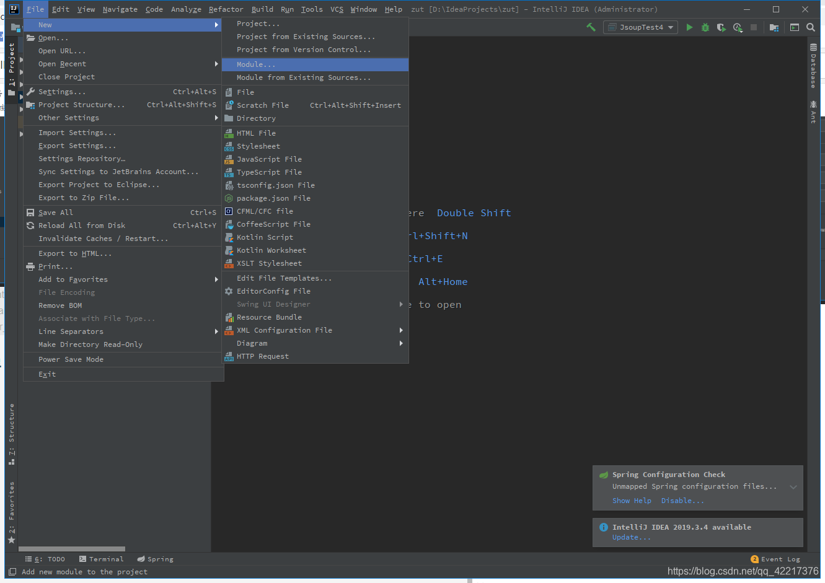Create new File from submenu
Viewport: 825px width, 583px height.
coord(315,92)
